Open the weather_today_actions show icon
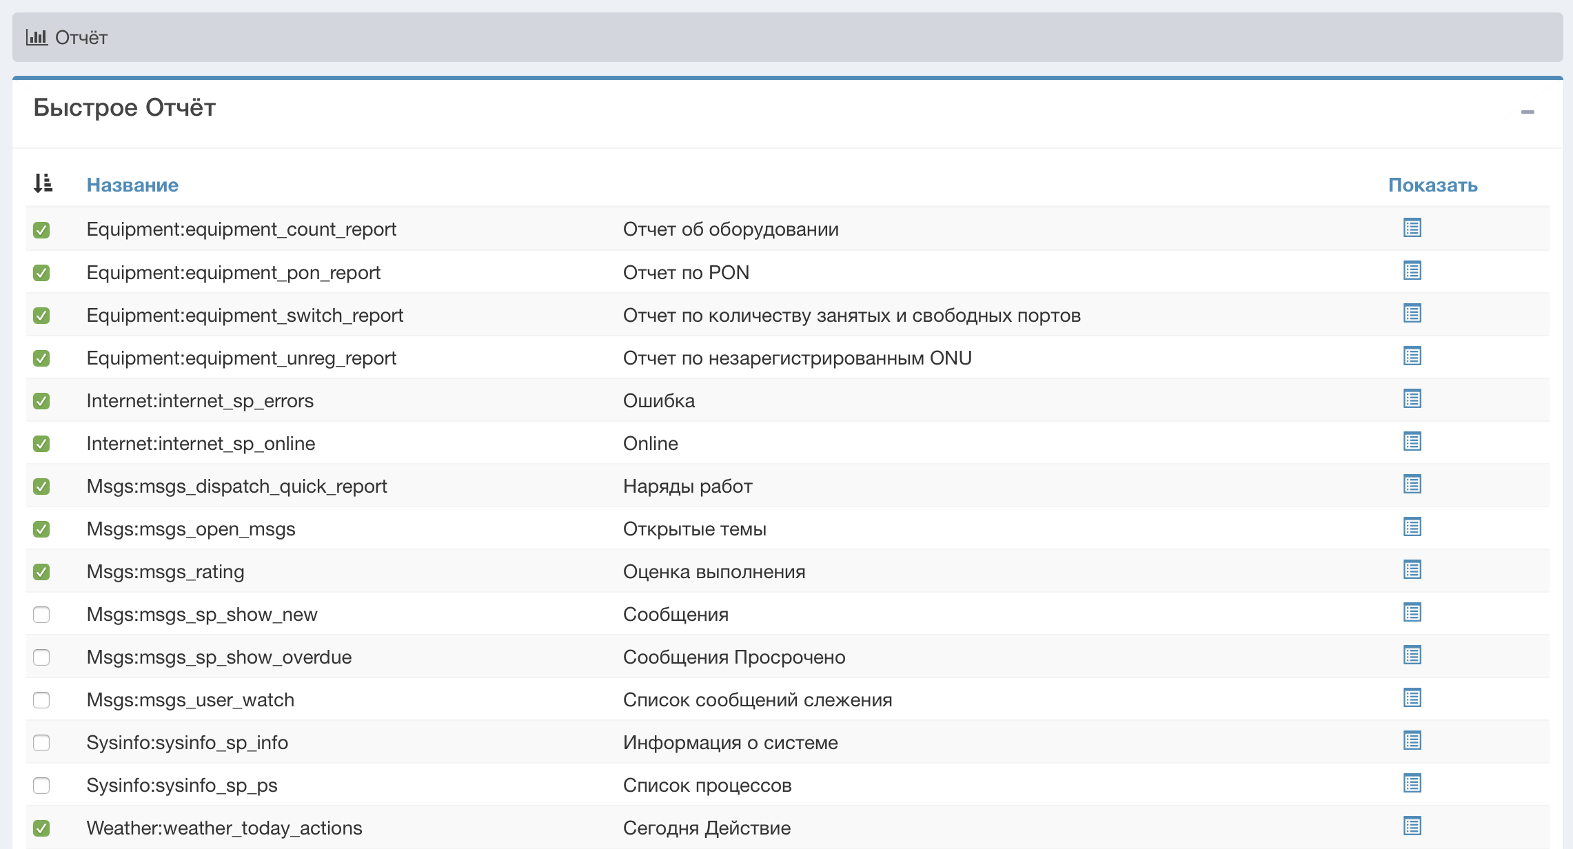 click(x=1412, y=826)
